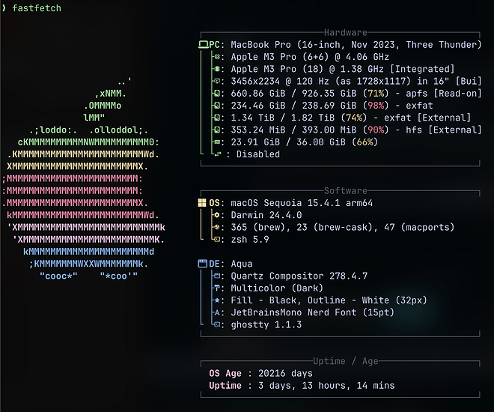Click the fastfetch command at the prompt
494x412 pixels.
click(36, 7)
